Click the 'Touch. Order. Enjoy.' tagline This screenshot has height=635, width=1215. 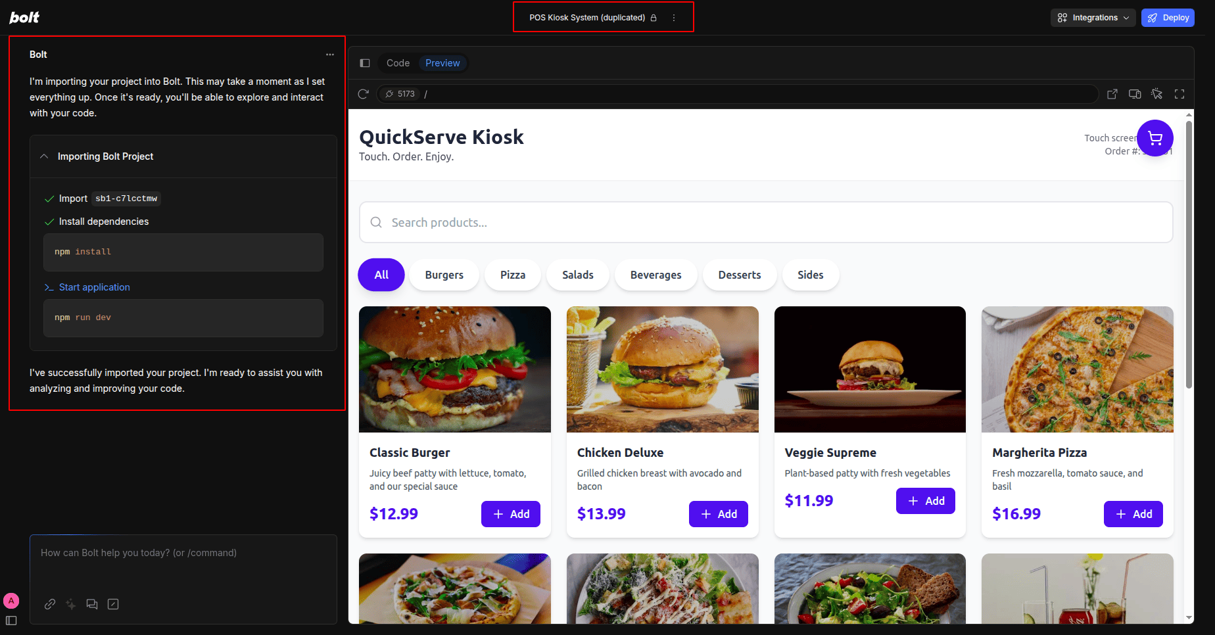406,156
